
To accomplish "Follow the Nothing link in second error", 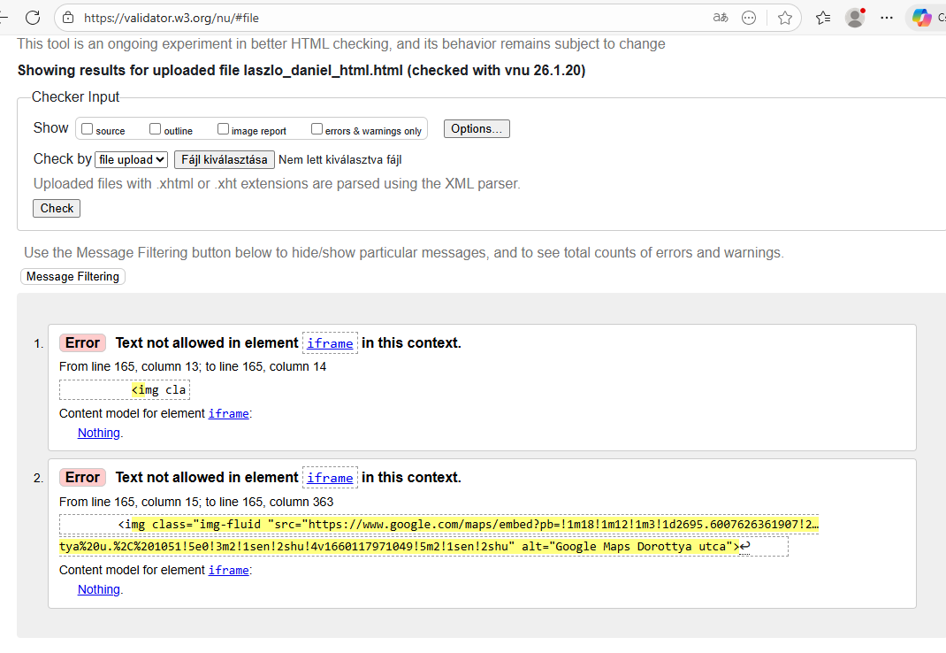I will (98, 589).
